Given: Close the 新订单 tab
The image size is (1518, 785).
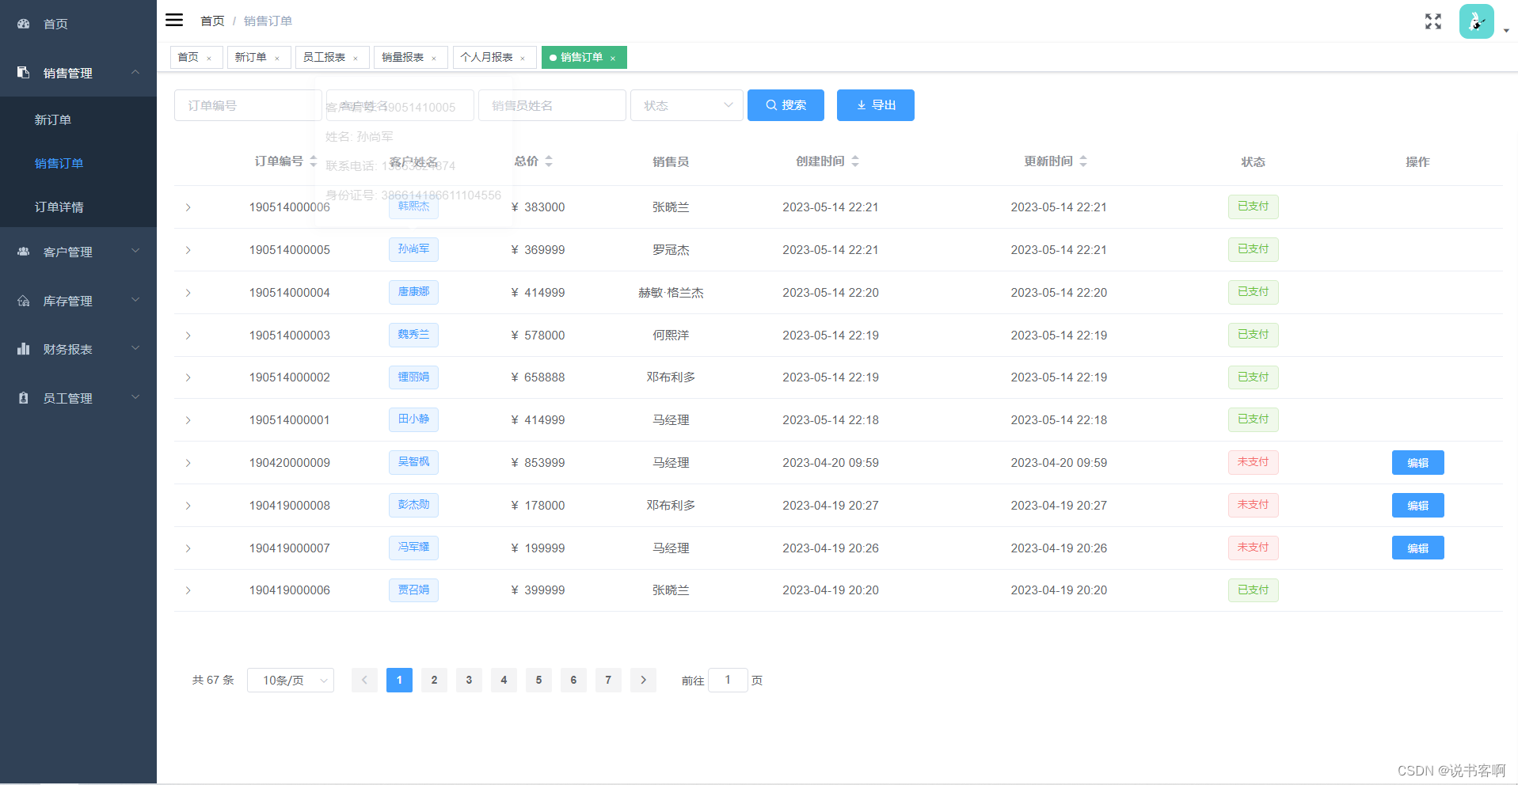Looking at the screenshot, I should point(277,58).
